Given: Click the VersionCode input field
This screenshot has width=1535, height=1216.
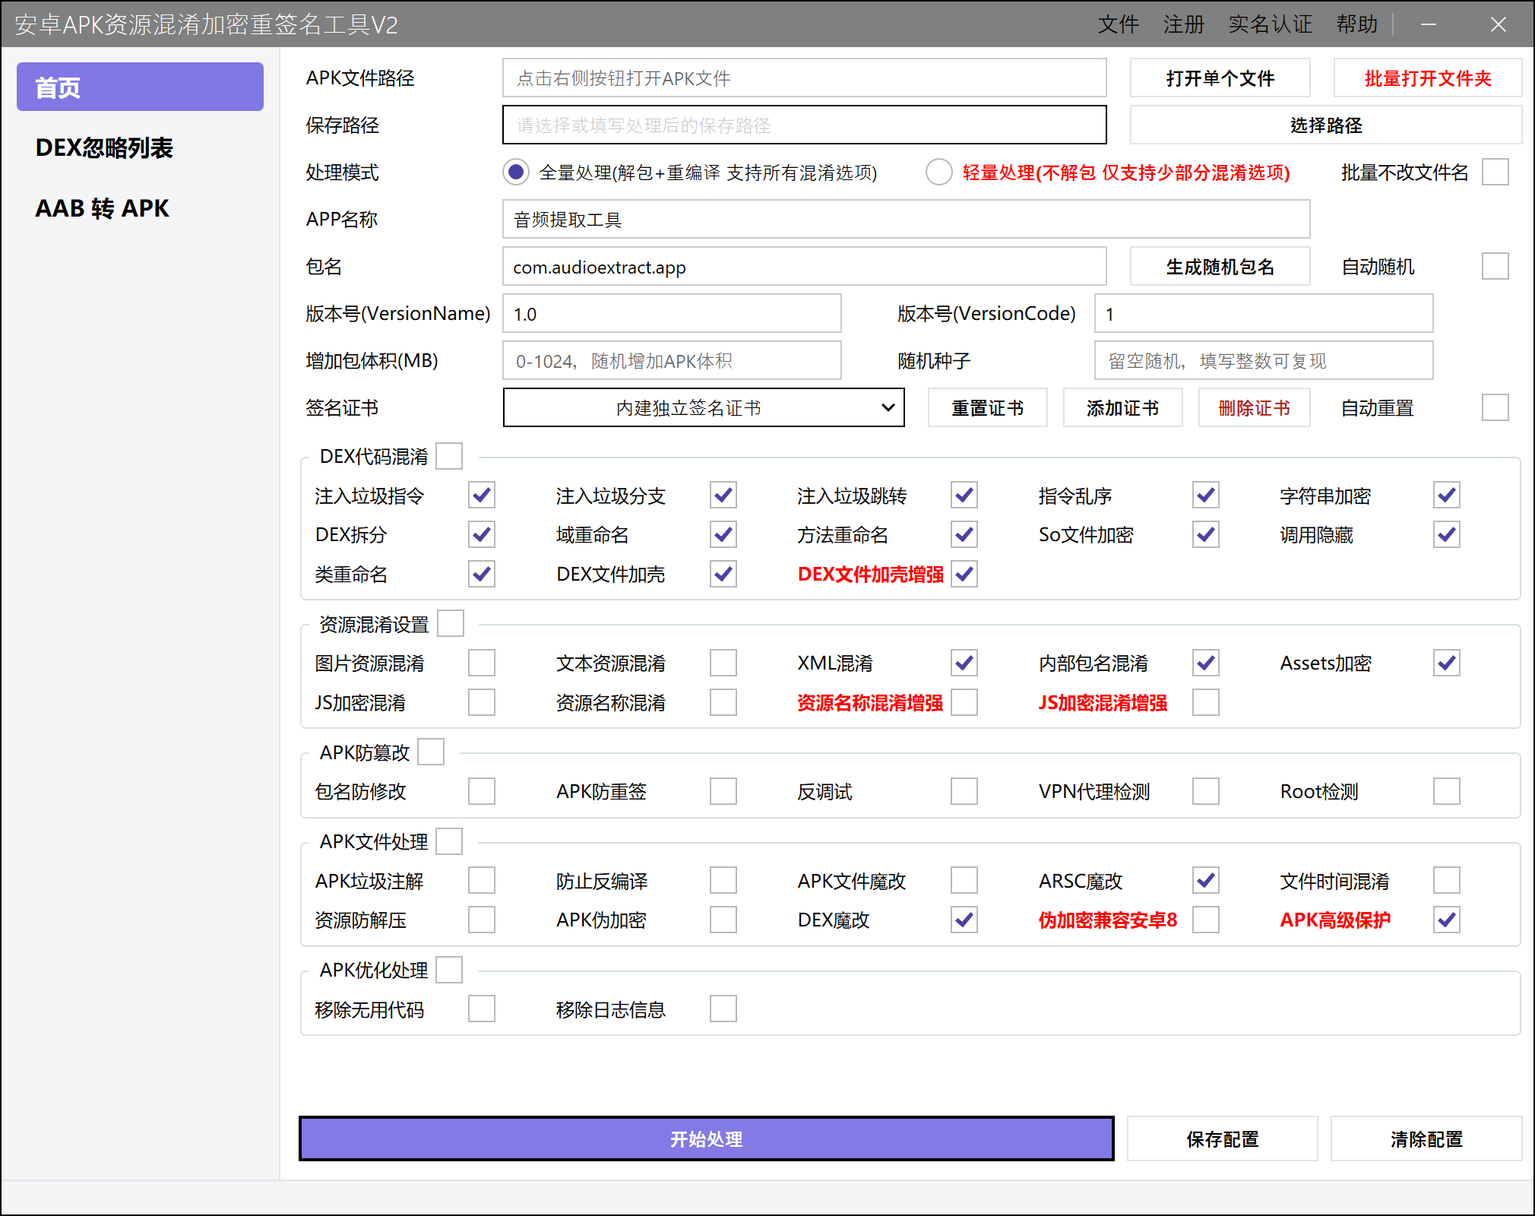Looking at the screenshot, I should [1264, 313].
